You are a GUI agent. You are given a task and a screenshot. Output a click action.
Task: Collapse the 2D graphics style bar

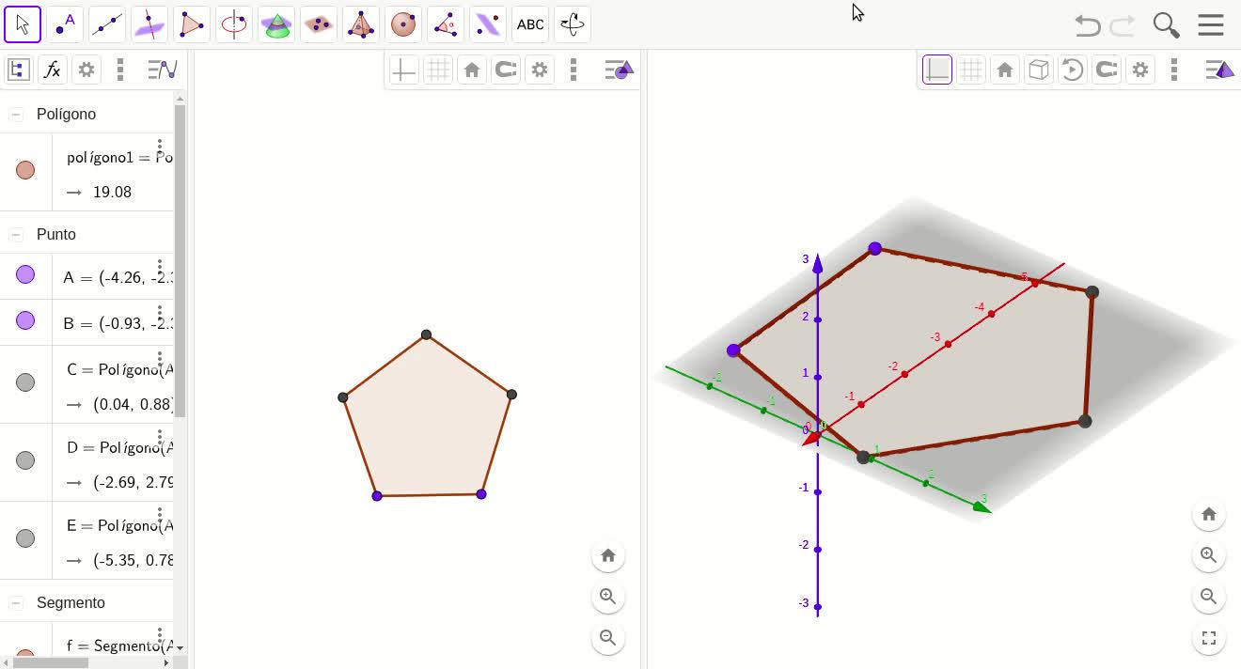620,70
